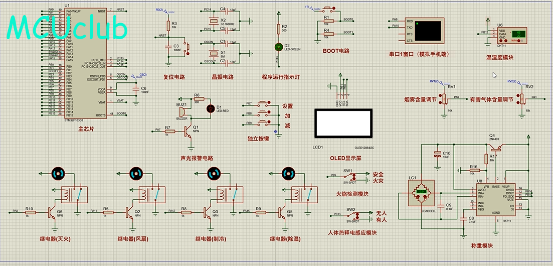Image resolution: width=553 pixels, height=266 pixels.
Task: Select the green LED D2 indicator
Action: [279, 47]
